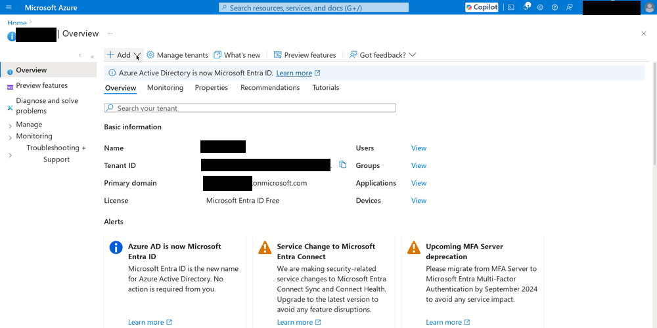This screenshot has height=328, width=657.
Task: Click the Microsoft Entra ID Free license text
Action: [242, 201]
